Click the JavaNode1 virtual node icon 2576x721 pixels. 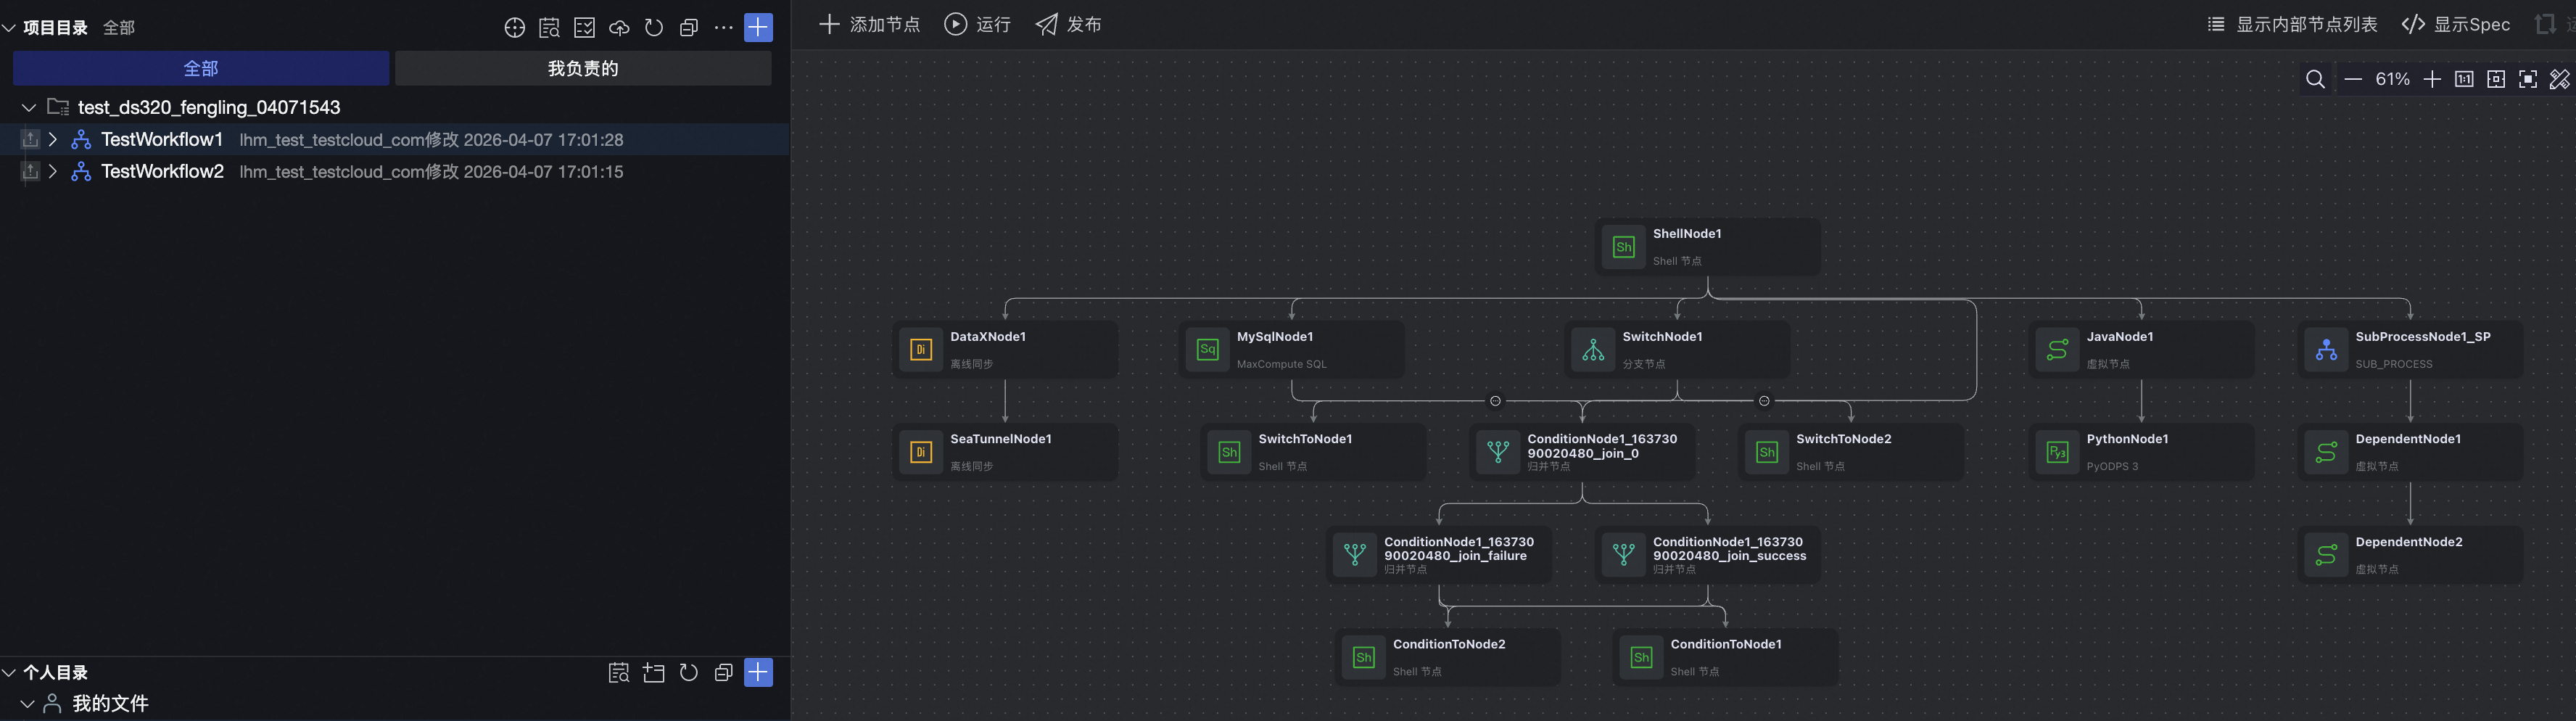click(x=2057, y=349)
